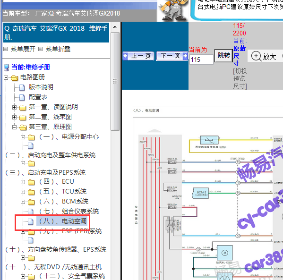This screenshot has height=280, width=283.
Task: Open the 配置表 document
Action: click(x=38, y=97)
